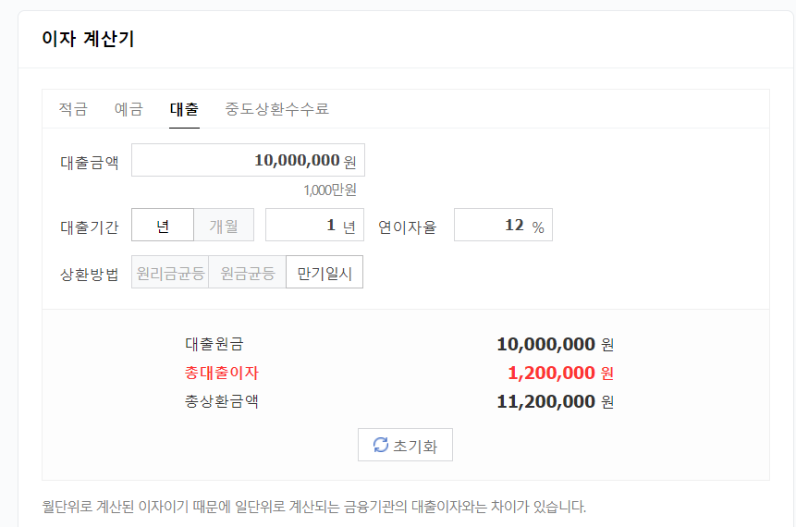Click the 이자 계산기 heading
This screenshot has height=527, width=796.
89,40
